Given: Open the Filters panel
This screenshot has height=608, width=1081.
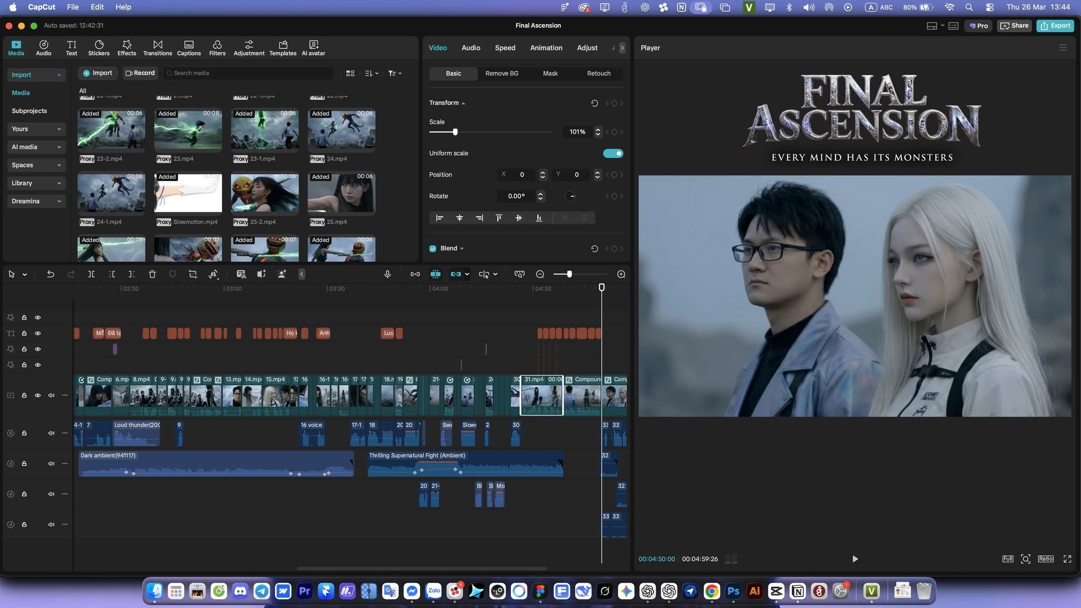Looking at the screenshot, I should point(217,48).
